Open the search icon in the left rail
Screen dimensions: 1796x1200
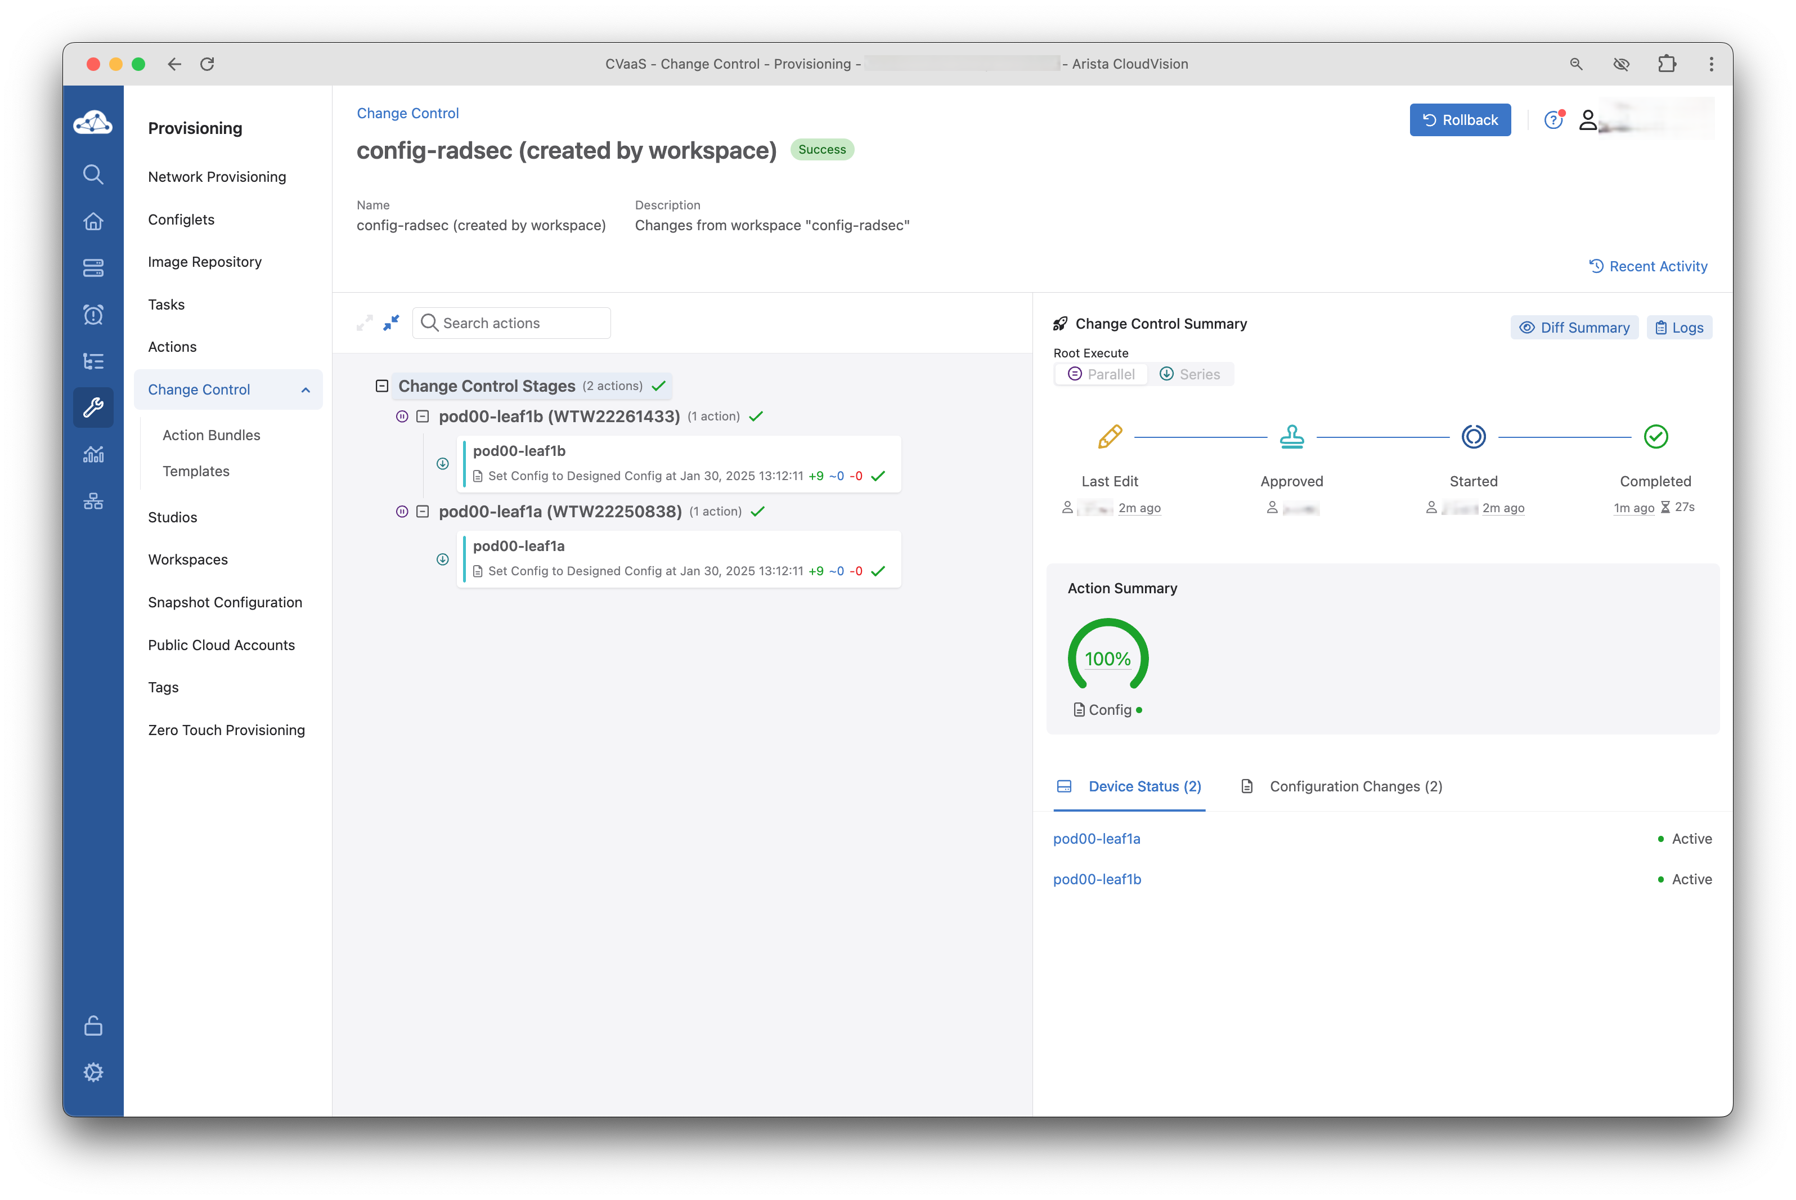coord(92,174)
